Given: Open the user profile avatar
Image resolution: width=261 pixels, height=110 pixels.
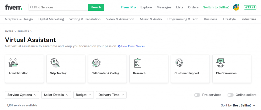Looking at the screenshot, I should [236, 7].
